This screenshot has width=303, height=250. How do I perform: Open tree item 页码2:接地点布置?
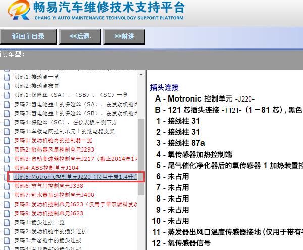(x=36, y=86)
